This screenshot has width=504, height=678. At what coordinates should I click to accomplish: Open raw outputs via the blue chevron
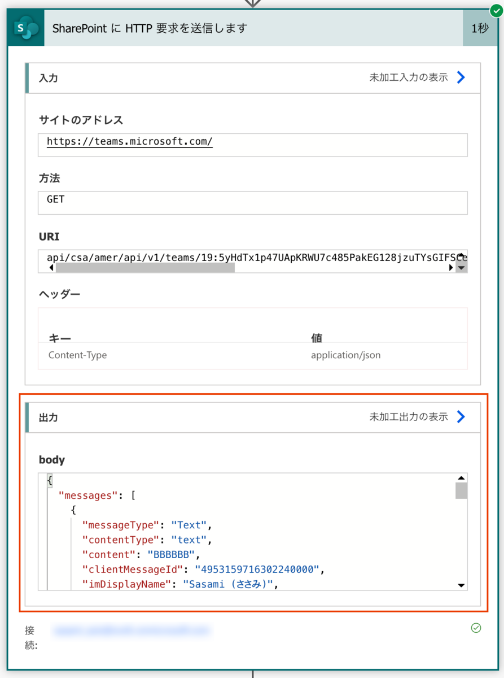click(x=461, y=417)
